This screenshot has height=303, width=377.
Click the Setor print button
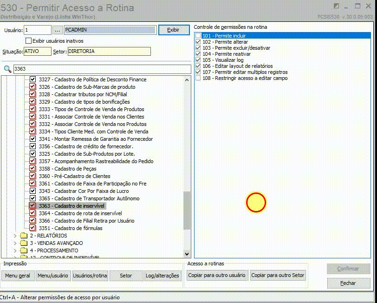[x=126, y=276]
